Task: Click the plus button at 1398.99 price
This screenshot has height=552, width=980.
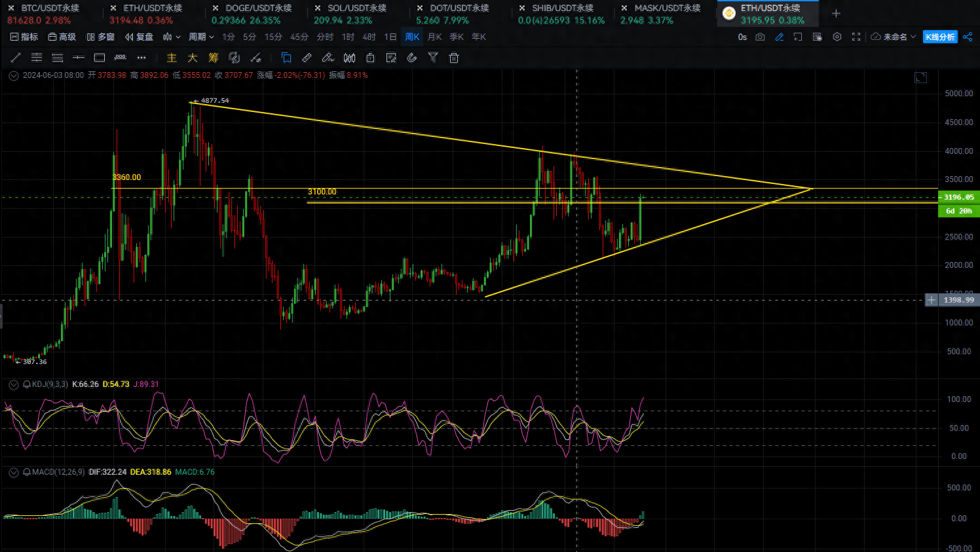Action: 931,300
